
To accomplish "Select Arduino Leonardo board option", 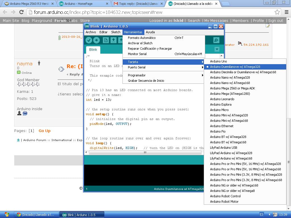I will (245, 99).
